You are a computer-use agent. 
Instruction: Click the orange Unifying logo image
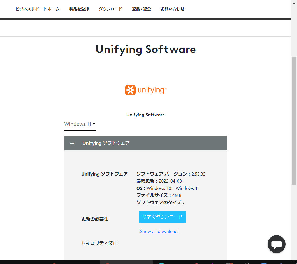point(145,90)
